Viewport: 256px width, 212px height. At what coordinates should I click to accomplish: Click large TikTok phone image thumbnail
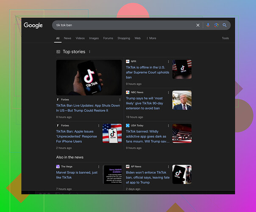click(89, 78)
